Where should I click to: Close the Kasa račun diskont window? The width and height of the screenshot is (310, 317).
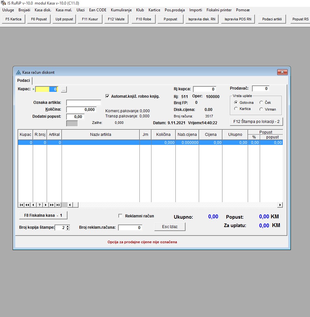(282, 72)
